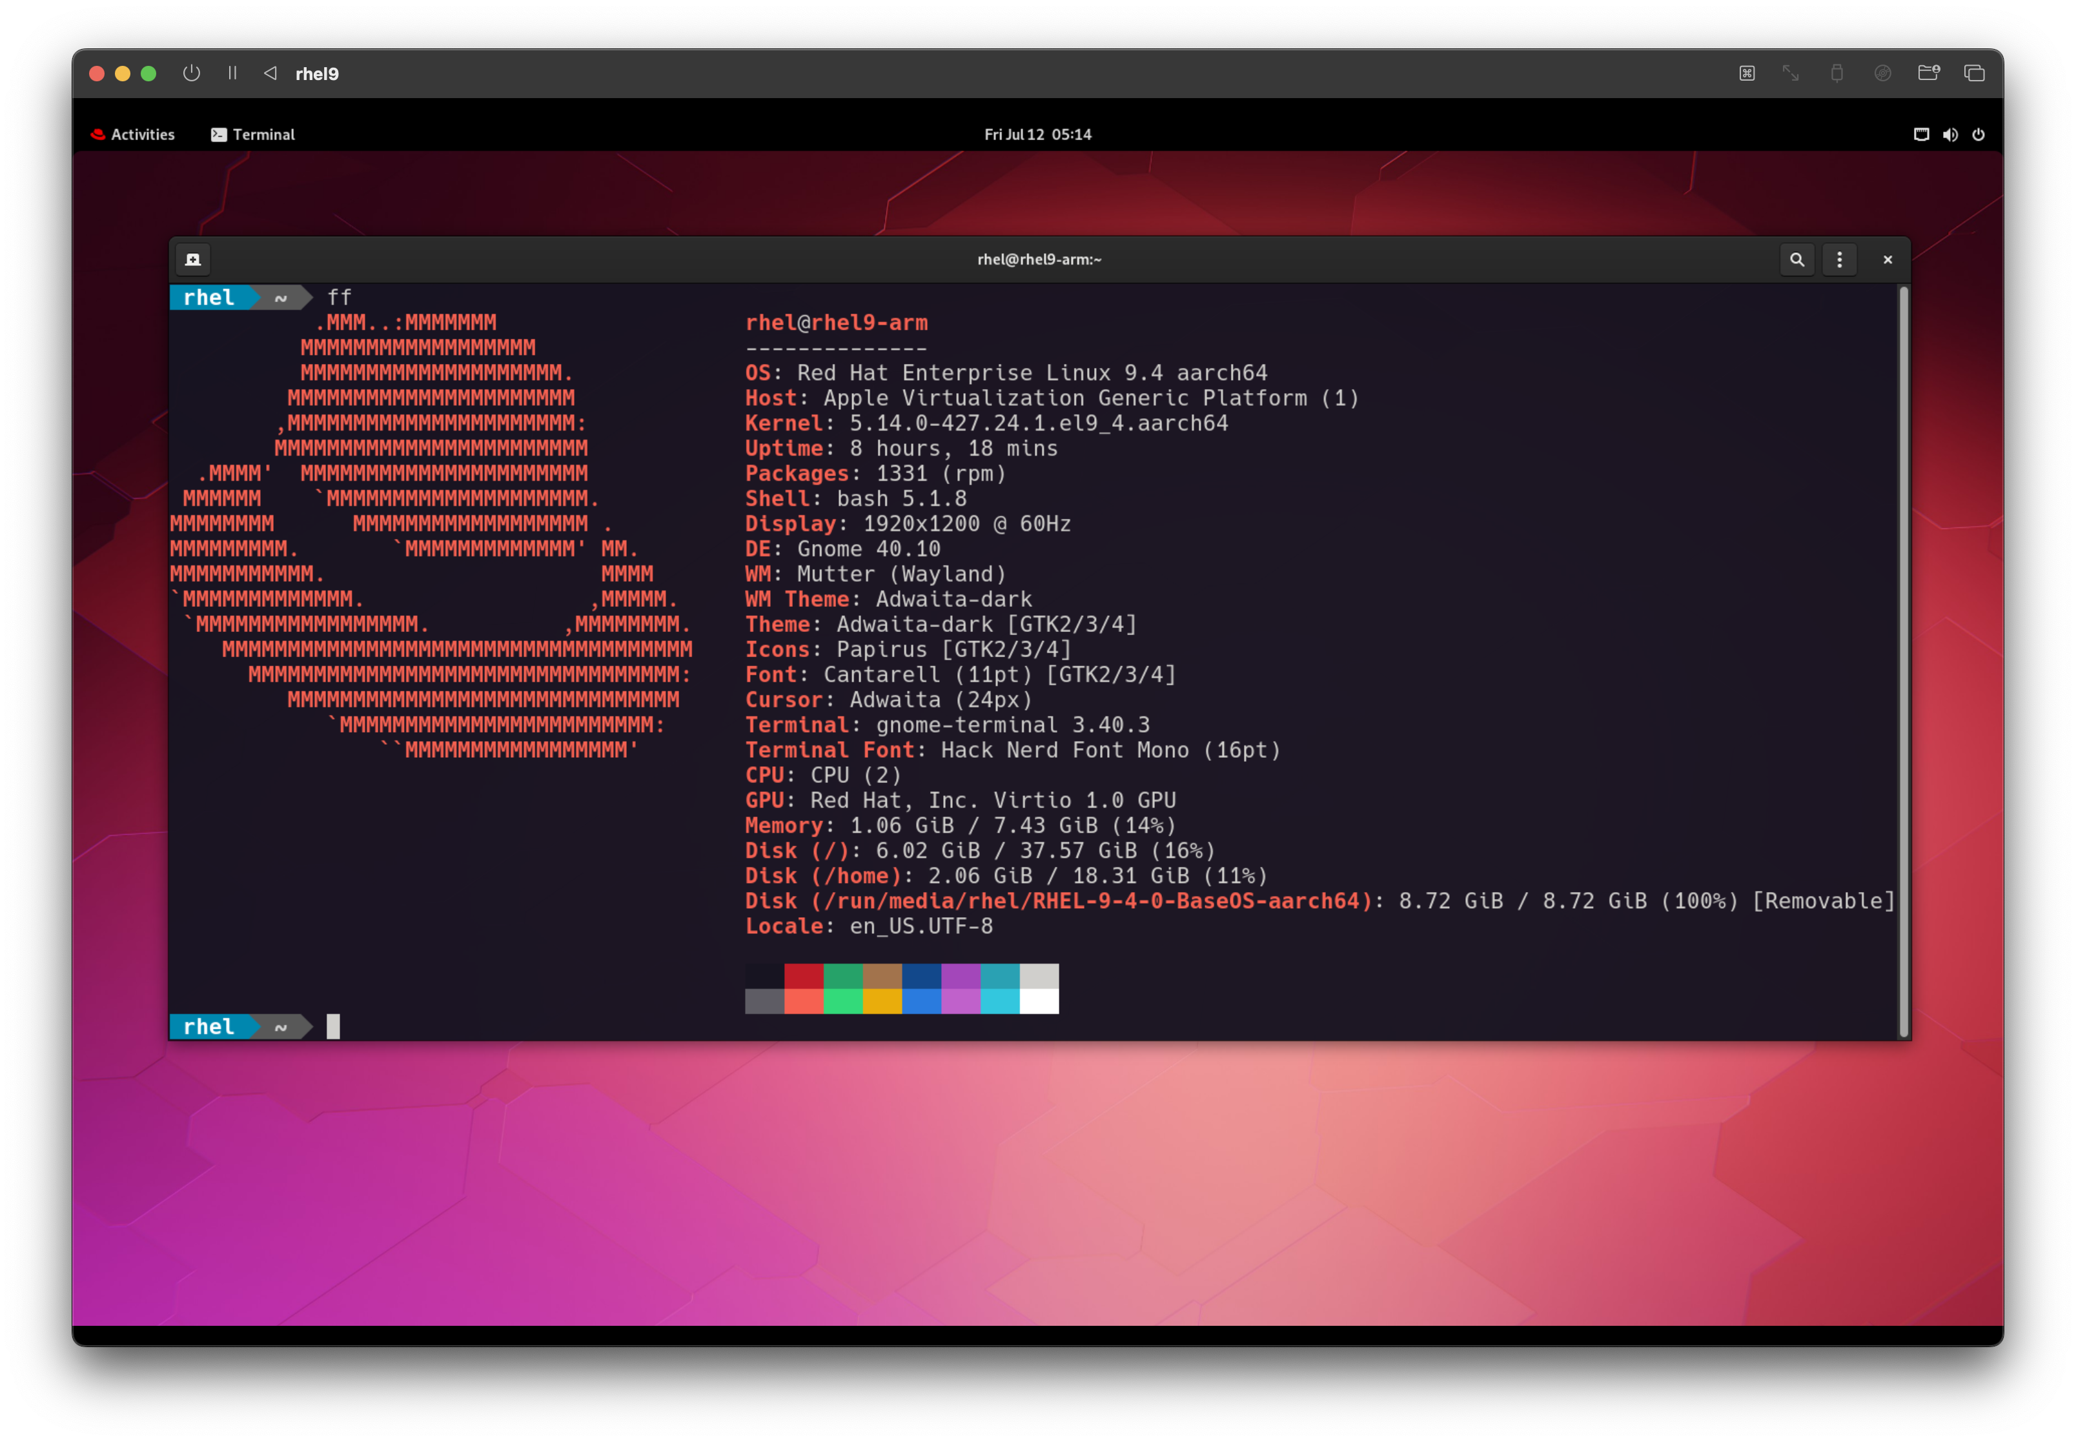This screenshot has width=2076, height=1442.
Task: Click the Uptime: 8 hours, 18 mins line
Action: pyautogui.click(x=902, y=449)
